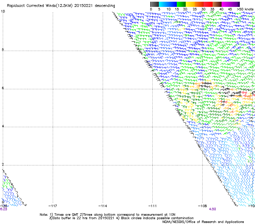This screenshot has width=255, height=224.
Task: Click the 'NOAA/NESDIS/Office of Research and Applications' credit
Action: point(203,222)
